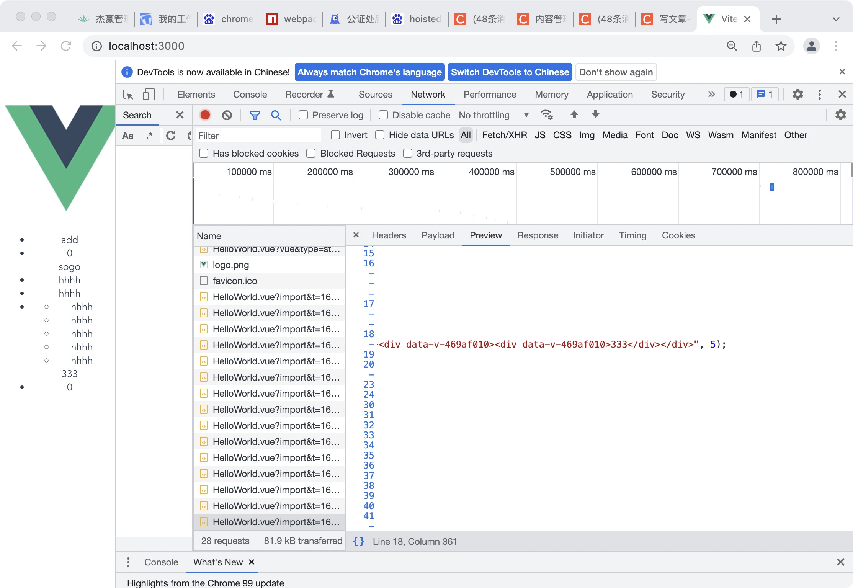Viewport: 853px width, 588px height.
Task: Select Fetch/XHR filter category
Action: pos(504,134)
